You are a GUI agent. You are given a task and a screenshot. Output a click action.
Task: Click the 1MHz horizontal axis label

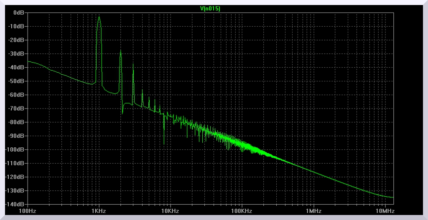point(313,211)
